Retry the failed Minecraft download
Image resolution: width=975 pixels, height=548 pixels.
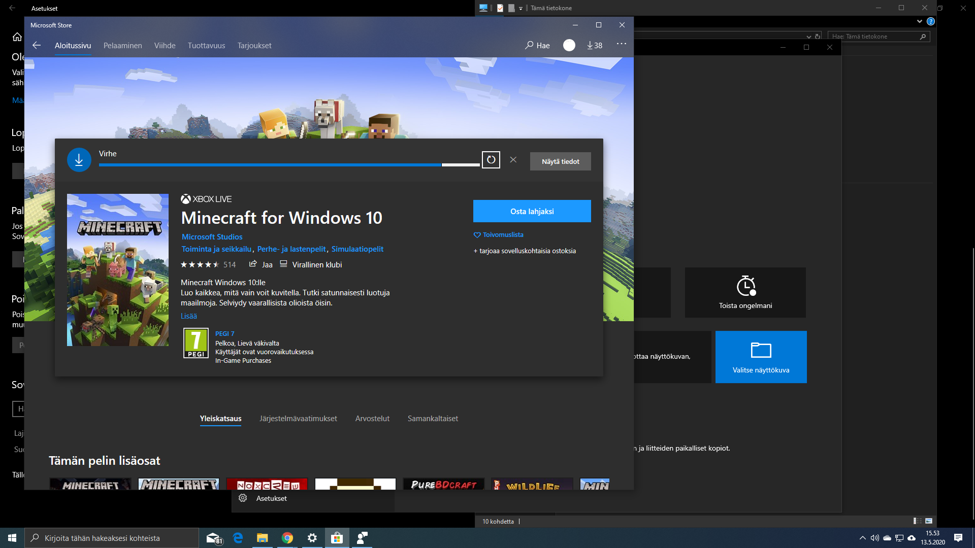pyautogui.click(x=491, y=160)
